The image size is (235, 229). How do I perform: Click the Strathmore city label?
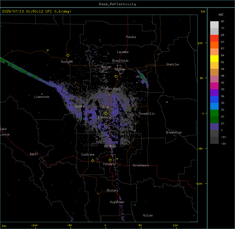[141, 165]
